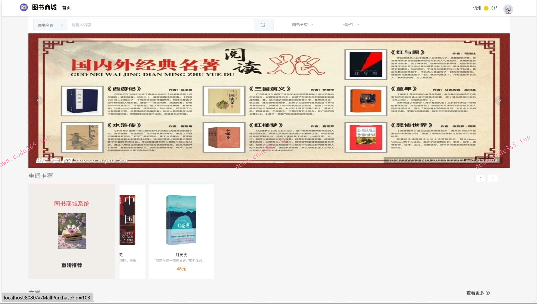Click the weather sun icon showing 31°

click(x=486, y=8)
